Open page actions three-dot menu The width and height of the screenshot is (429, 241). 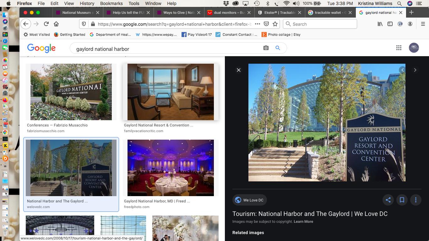click(257, 24)
